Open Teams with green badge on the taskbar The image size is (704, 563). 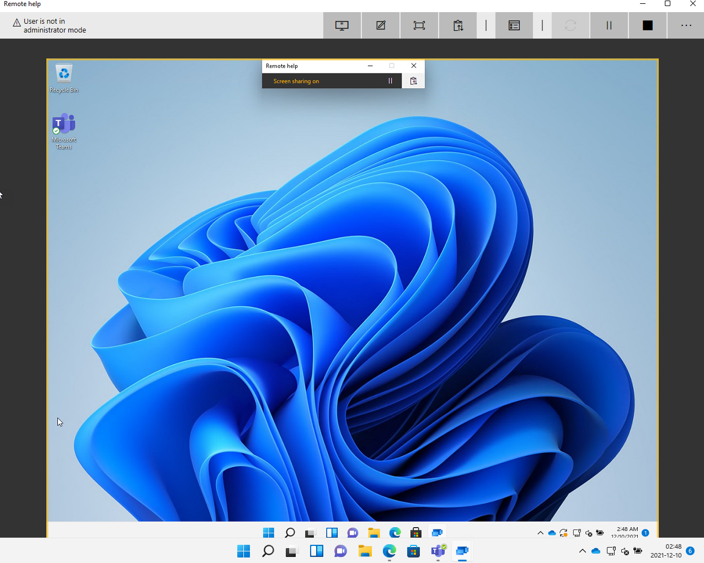[438, 551]
